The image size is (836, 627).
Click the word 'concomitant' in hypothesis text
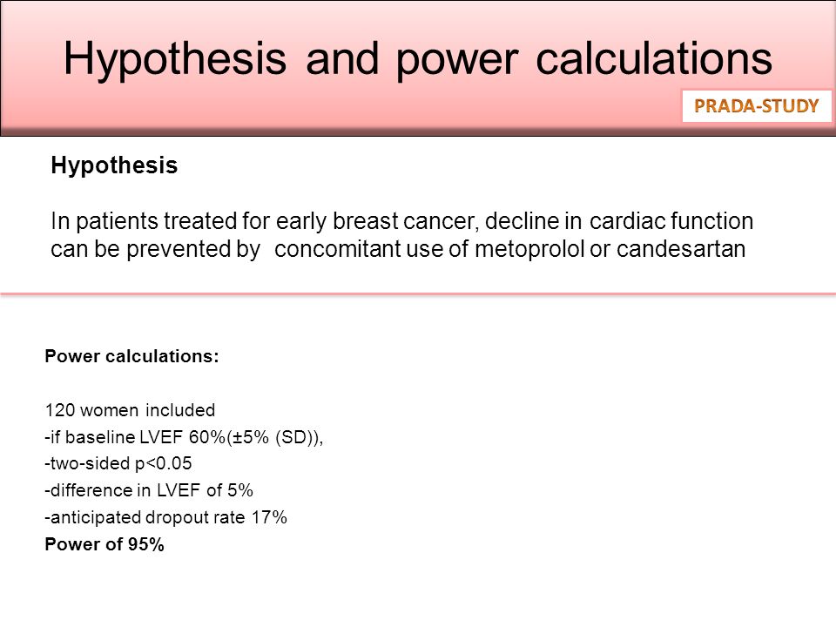click(338, 248)
